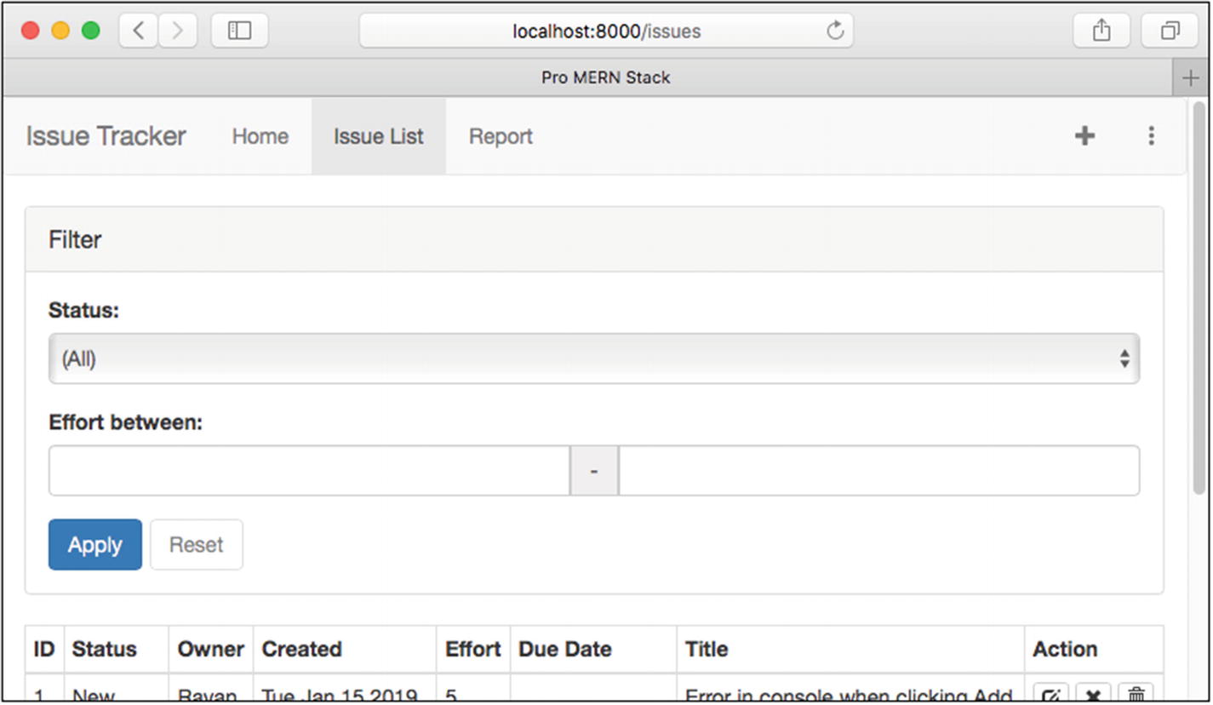Go to the Home nav item

(x=260, y=136)
